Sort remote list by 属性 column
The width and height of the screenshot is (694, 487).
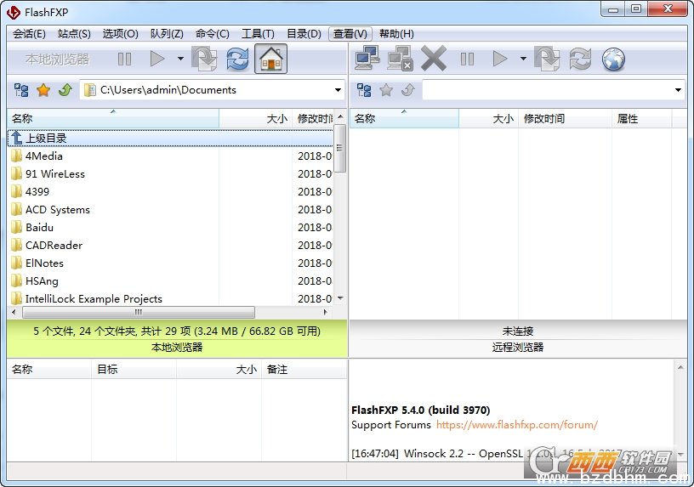pos(641,118)
